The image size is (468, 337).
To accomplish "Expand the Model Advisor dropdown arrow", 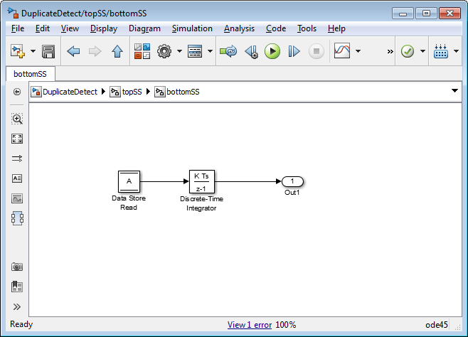I will 422,51.
